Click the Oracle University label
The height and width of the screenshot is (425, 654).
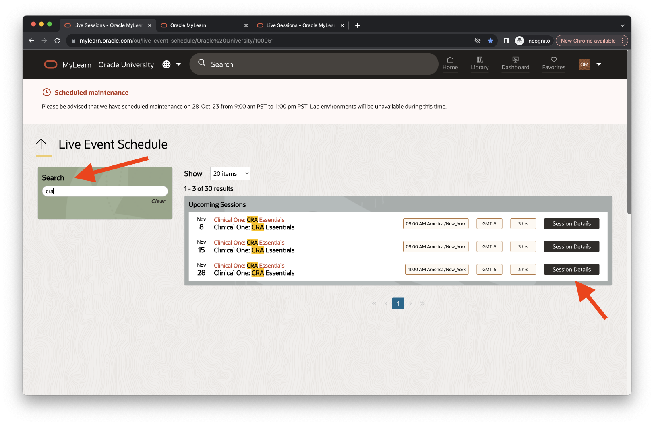pyautogui.click(x=126, y=65)
